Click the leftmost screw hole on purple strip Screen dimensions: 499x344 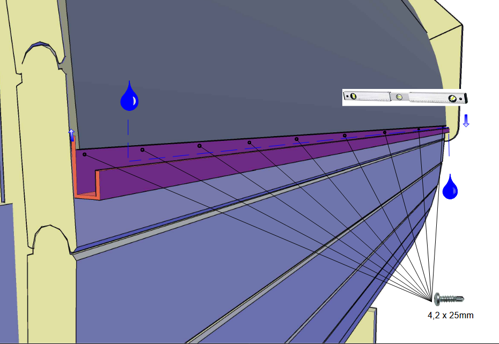[x=85, y=154]
